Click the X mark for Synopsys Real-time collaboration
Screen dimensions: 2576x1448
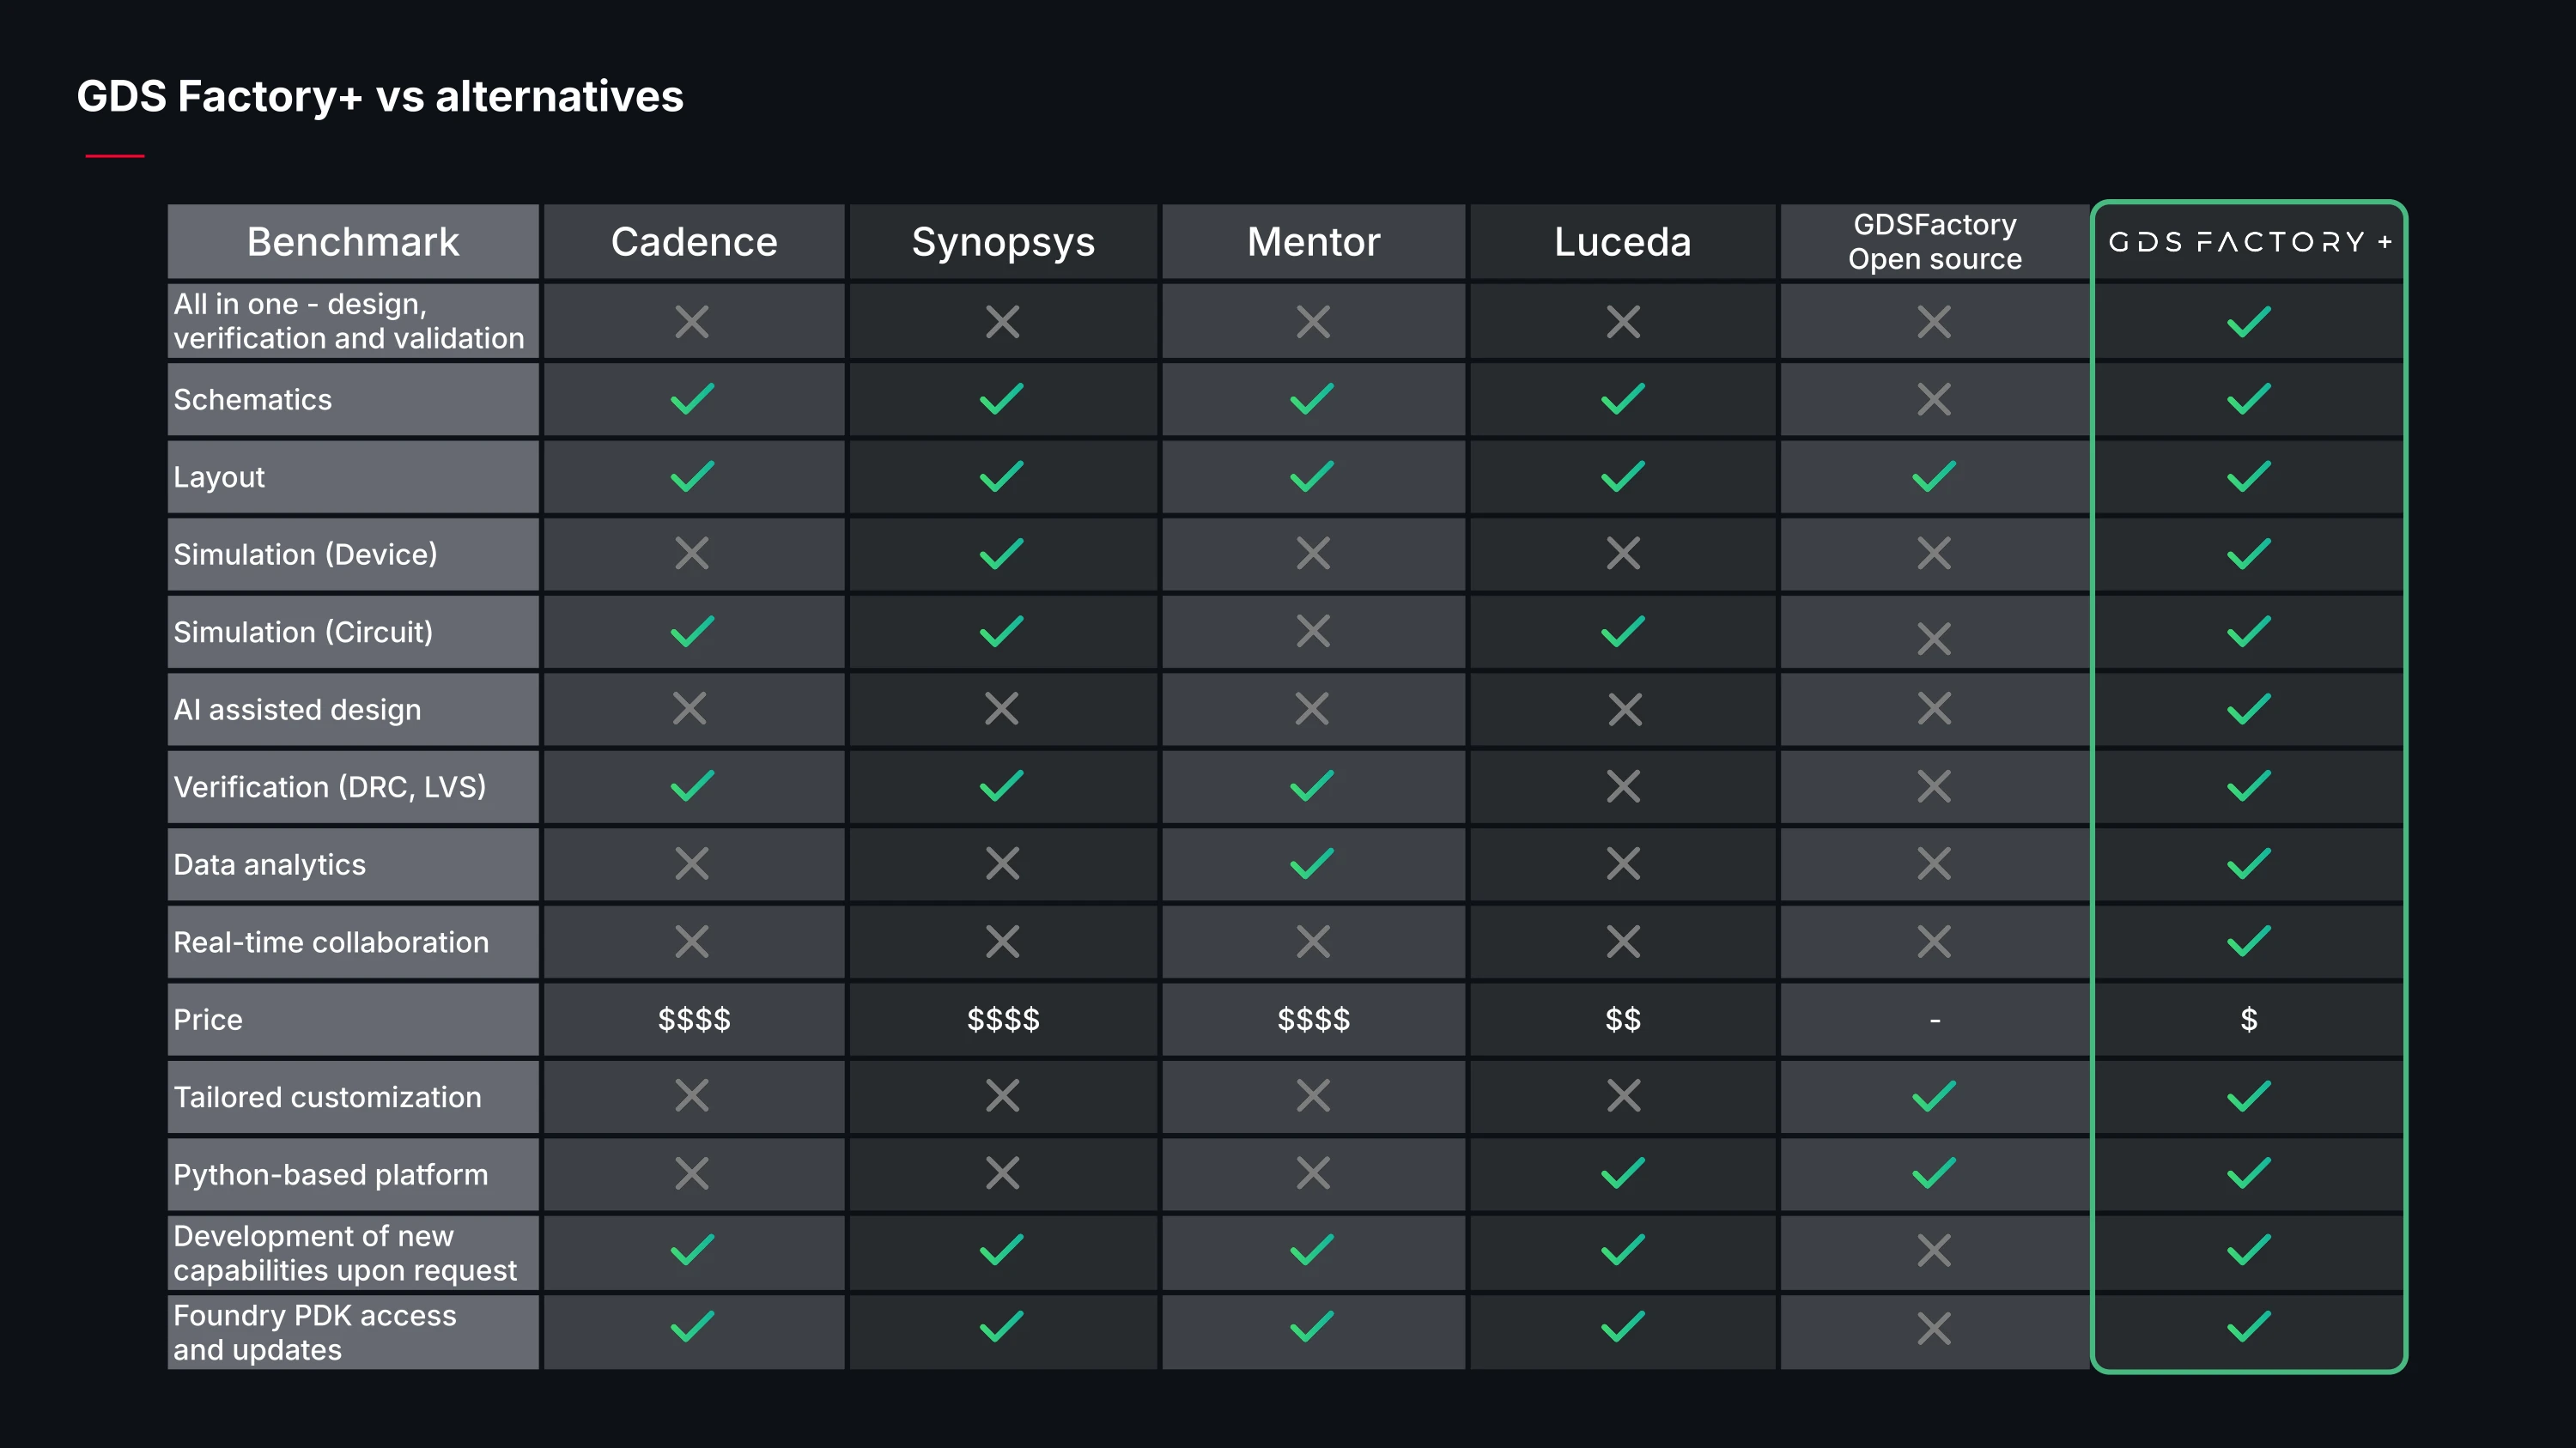pos(1002,942)
